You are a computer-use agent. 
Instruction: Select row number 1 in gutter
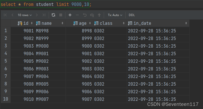point(6,31)
